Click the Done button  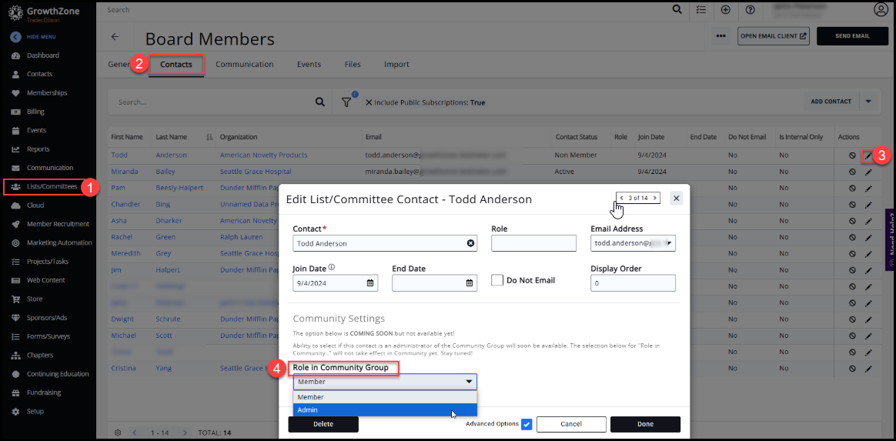645,424
